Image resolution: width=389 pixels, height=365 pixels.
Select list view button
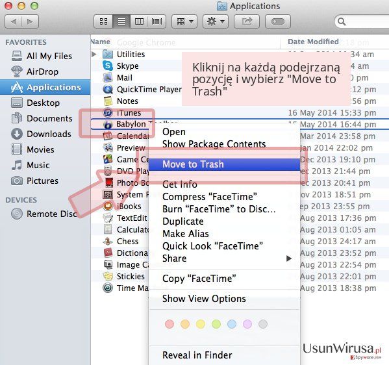(121, 21)
